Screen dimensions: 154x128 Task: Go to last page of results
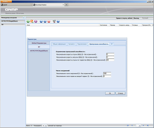point(148,125)
